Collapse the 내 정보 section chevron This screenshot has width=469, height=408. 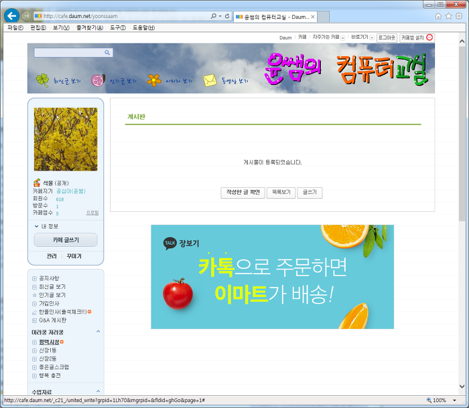[x=36, y=226]
